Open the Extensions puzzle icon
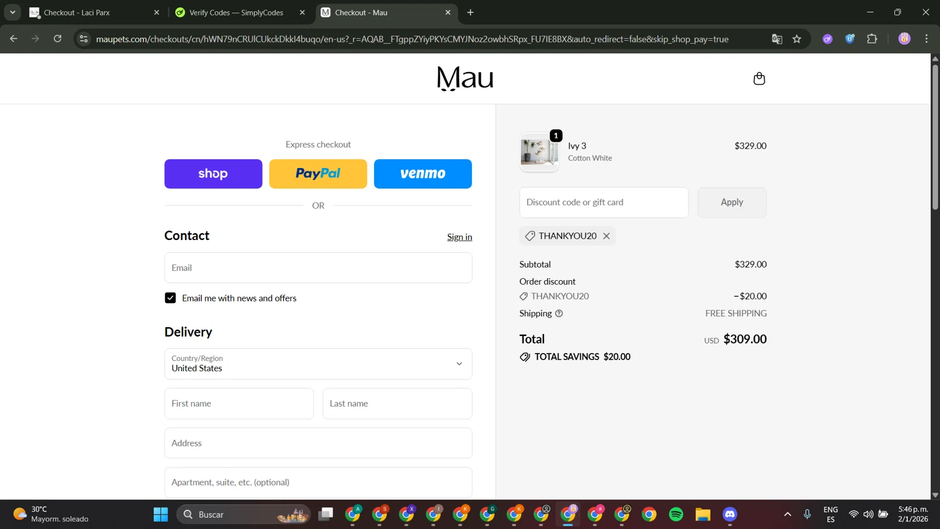This screenshot has width=940, height=529. point(872,39)
